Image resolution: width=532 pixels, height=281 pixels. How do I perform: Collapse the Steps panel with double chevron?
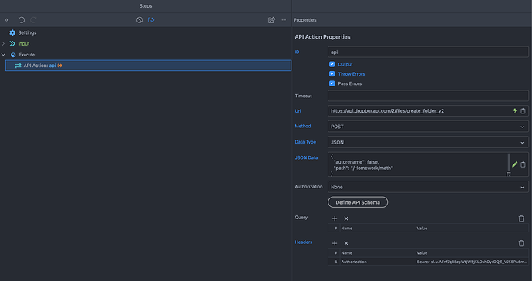point(7,20)
